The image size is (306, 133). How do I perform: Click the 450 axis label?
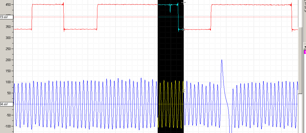click(x=8, y=4)
